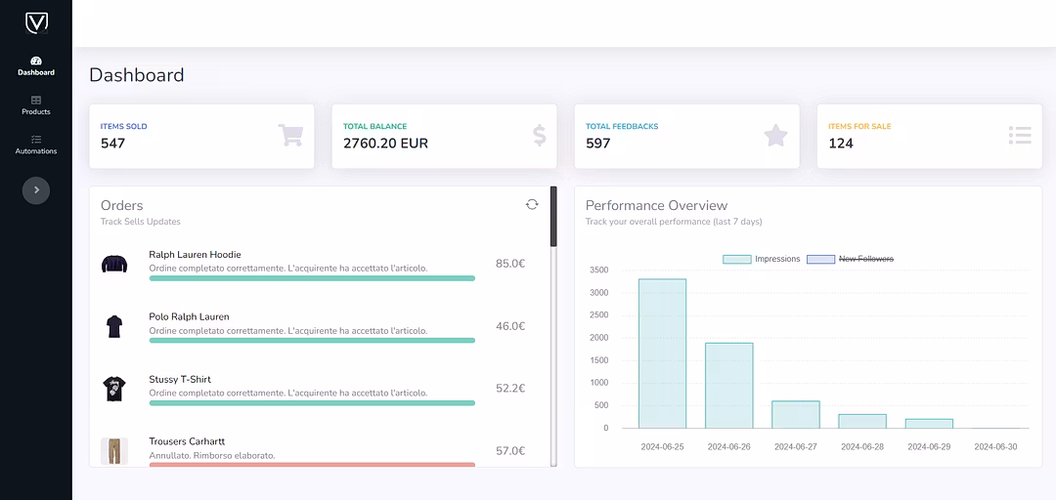Expand the sidebar with the chevron button
The width and height of the screenshot is (1056, 500).
36,190
